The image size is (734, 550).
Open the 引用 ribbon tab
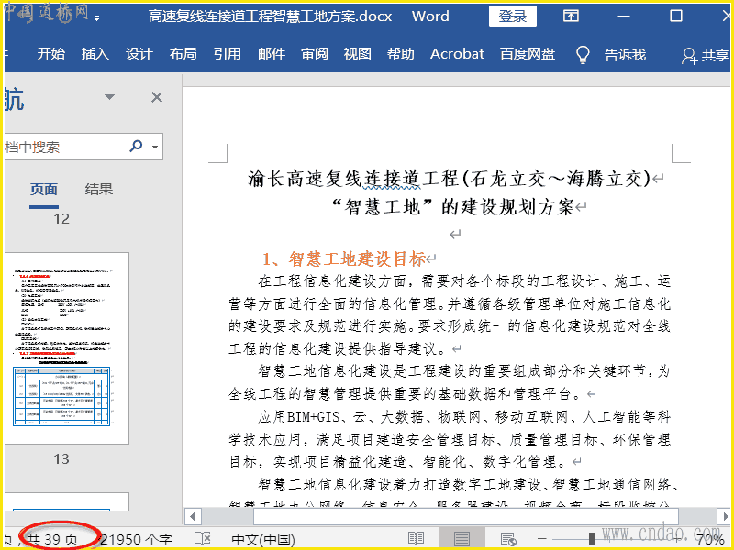click(227, 54)
